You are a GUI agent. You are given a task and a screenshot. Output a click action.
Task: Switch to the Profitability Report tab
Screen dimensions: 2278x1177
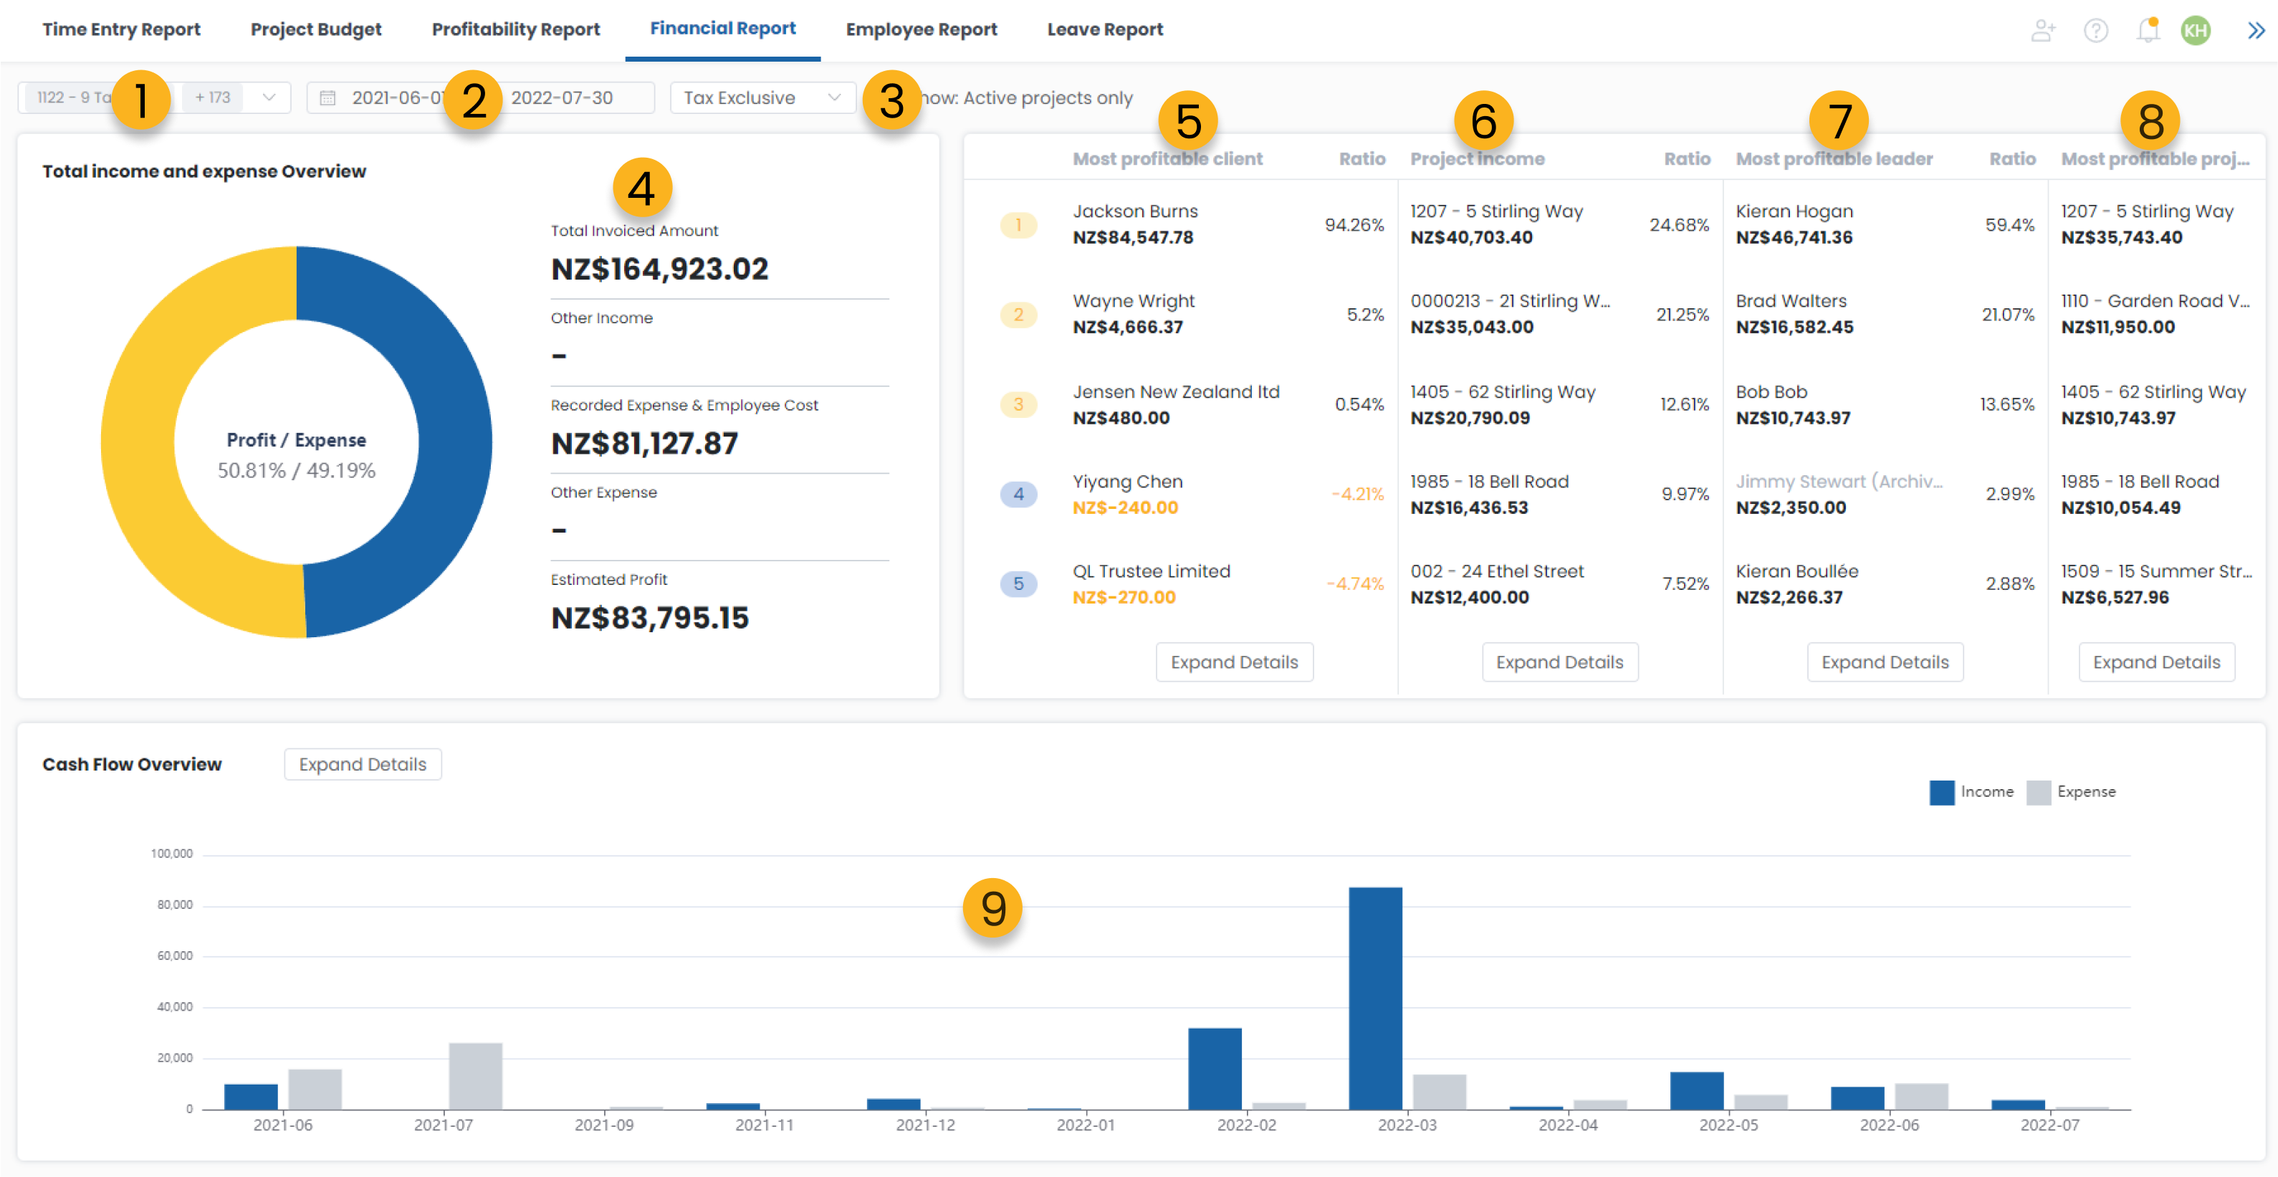(x=515, y=29)
